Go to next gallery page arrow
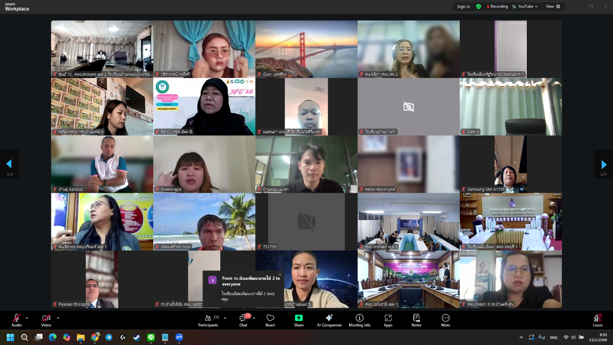Image resolution: width=613 pixels, height=345 pixels. (x=603, y=164)
